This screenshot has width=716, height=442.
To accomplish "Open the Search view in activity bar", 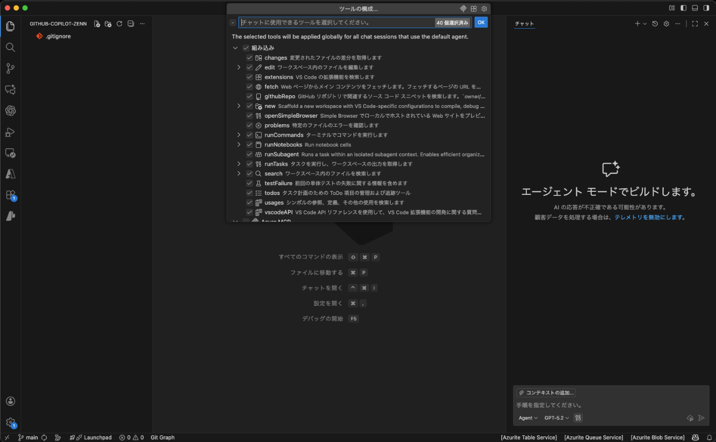I will click(10, 47).
